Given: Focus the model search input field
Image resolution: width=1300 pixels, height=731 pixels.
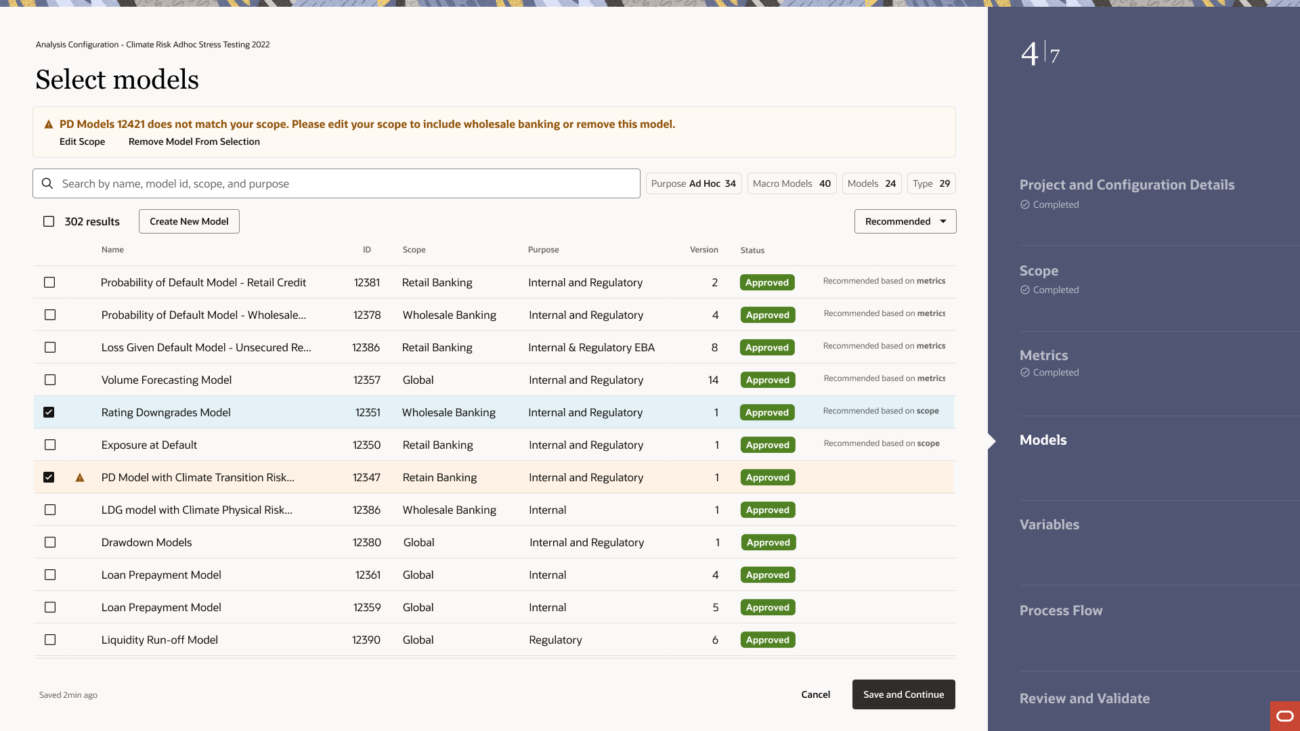Looking at the screenshot, I should pyautogui.click(x=337, y=183).
